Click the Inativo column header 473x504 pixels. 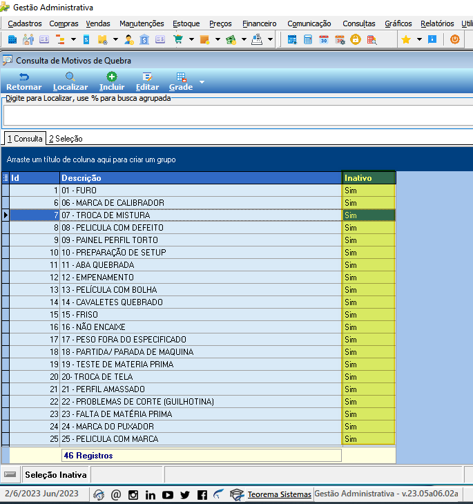369,177
